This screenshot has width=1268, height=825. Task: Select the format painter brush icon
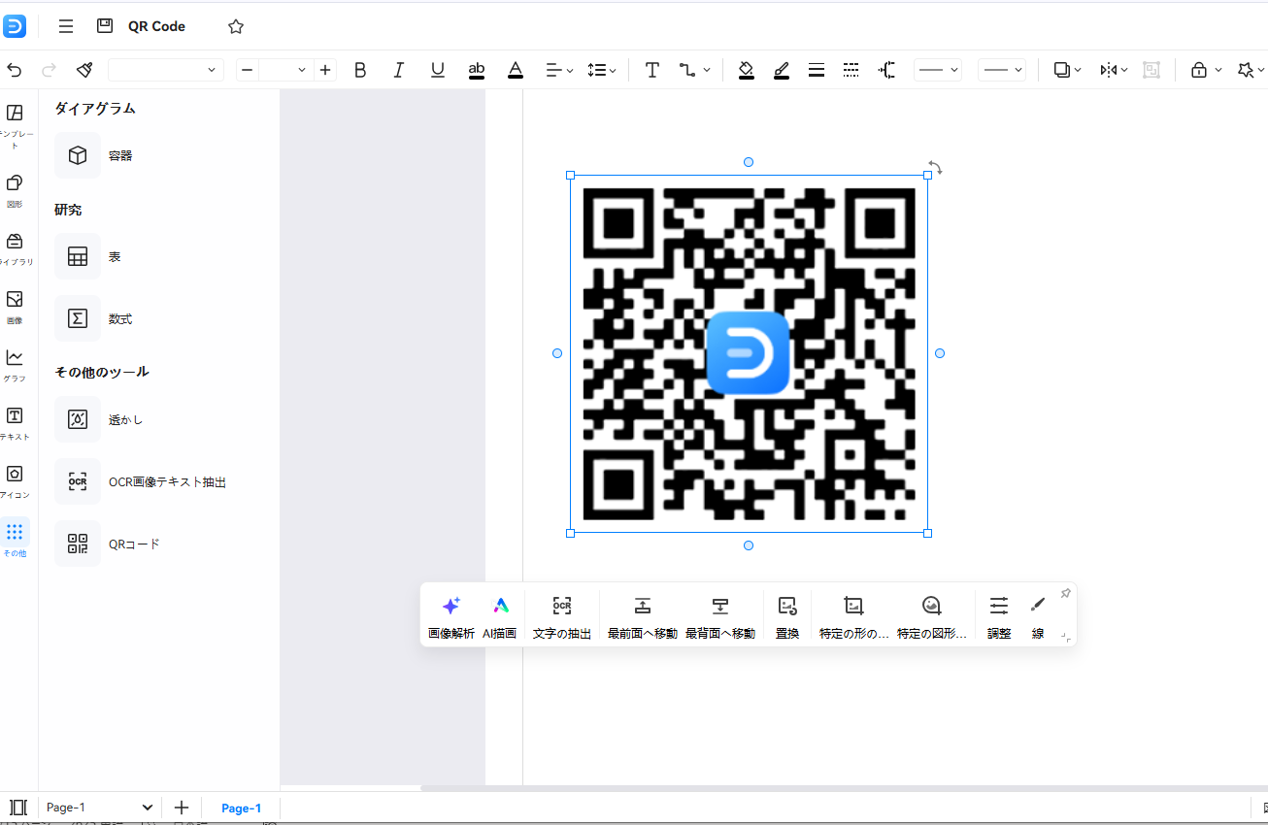tap(84, 70)
